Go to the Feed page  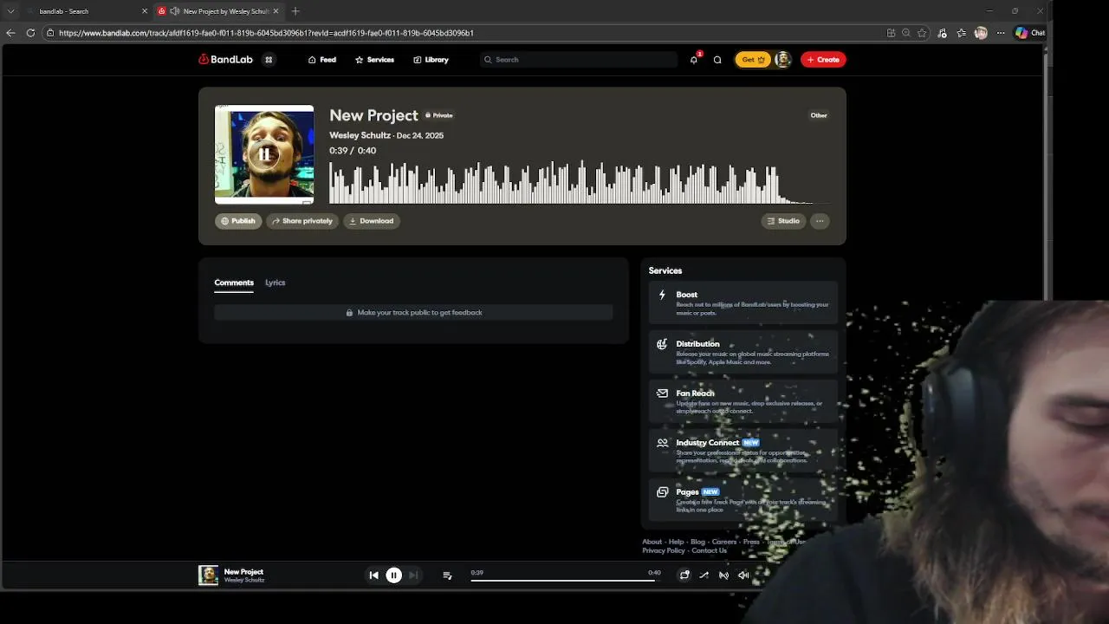point(322,60)
